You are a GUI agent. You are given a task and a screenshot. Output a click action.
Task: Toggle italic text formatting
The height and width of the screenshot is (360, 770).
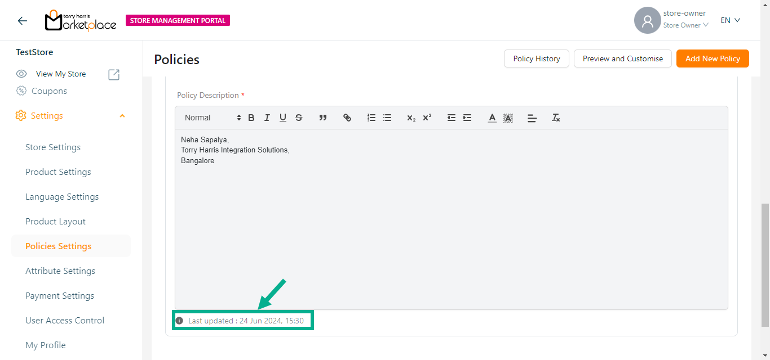tap(267, 118)
